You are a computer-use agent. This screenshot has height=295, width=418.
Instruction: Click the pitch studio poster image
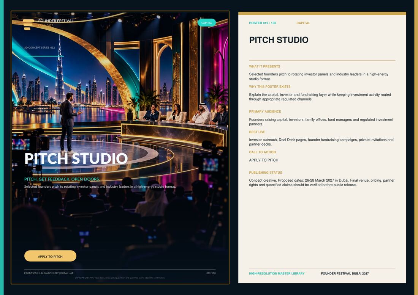[x=120, y=147]
